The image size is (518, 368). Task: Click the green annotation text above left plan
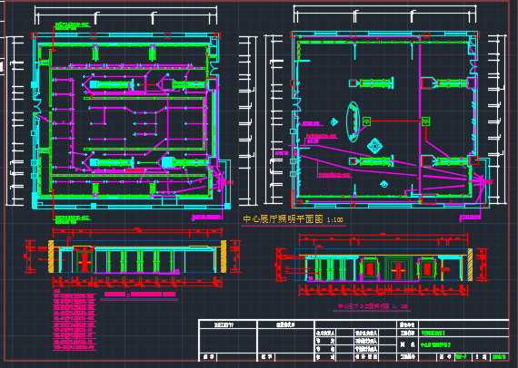[72, 26]
